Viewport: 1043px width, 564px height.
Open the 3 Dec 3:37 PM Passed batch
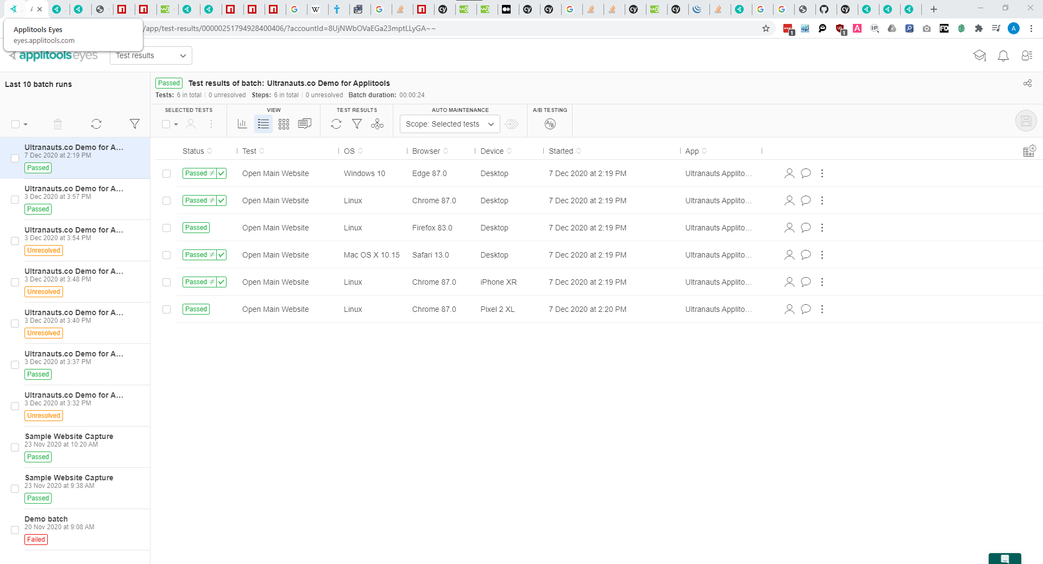[x=75, y=365]
